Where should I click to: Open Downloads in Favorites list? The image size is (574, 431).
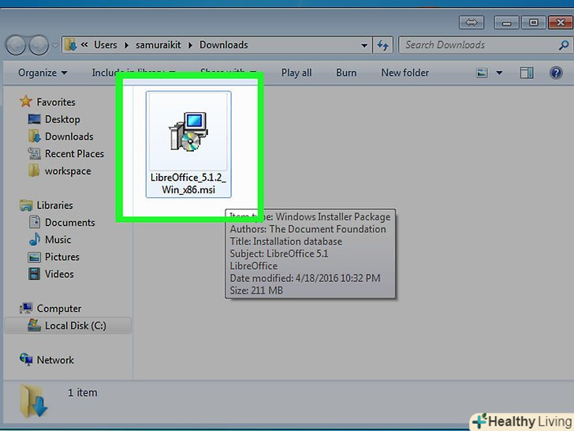coord(69,137)
